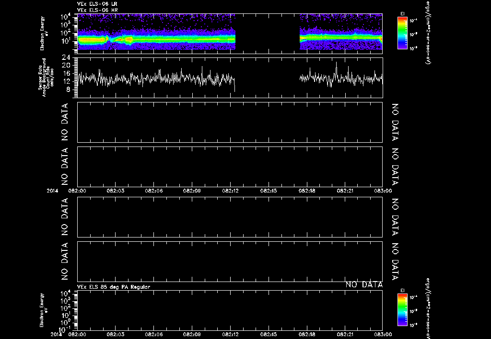The width and height of the screenshot is (491, 339).
Task: Select "083:00" on the bottom time axis
Action: click(383, 334)
